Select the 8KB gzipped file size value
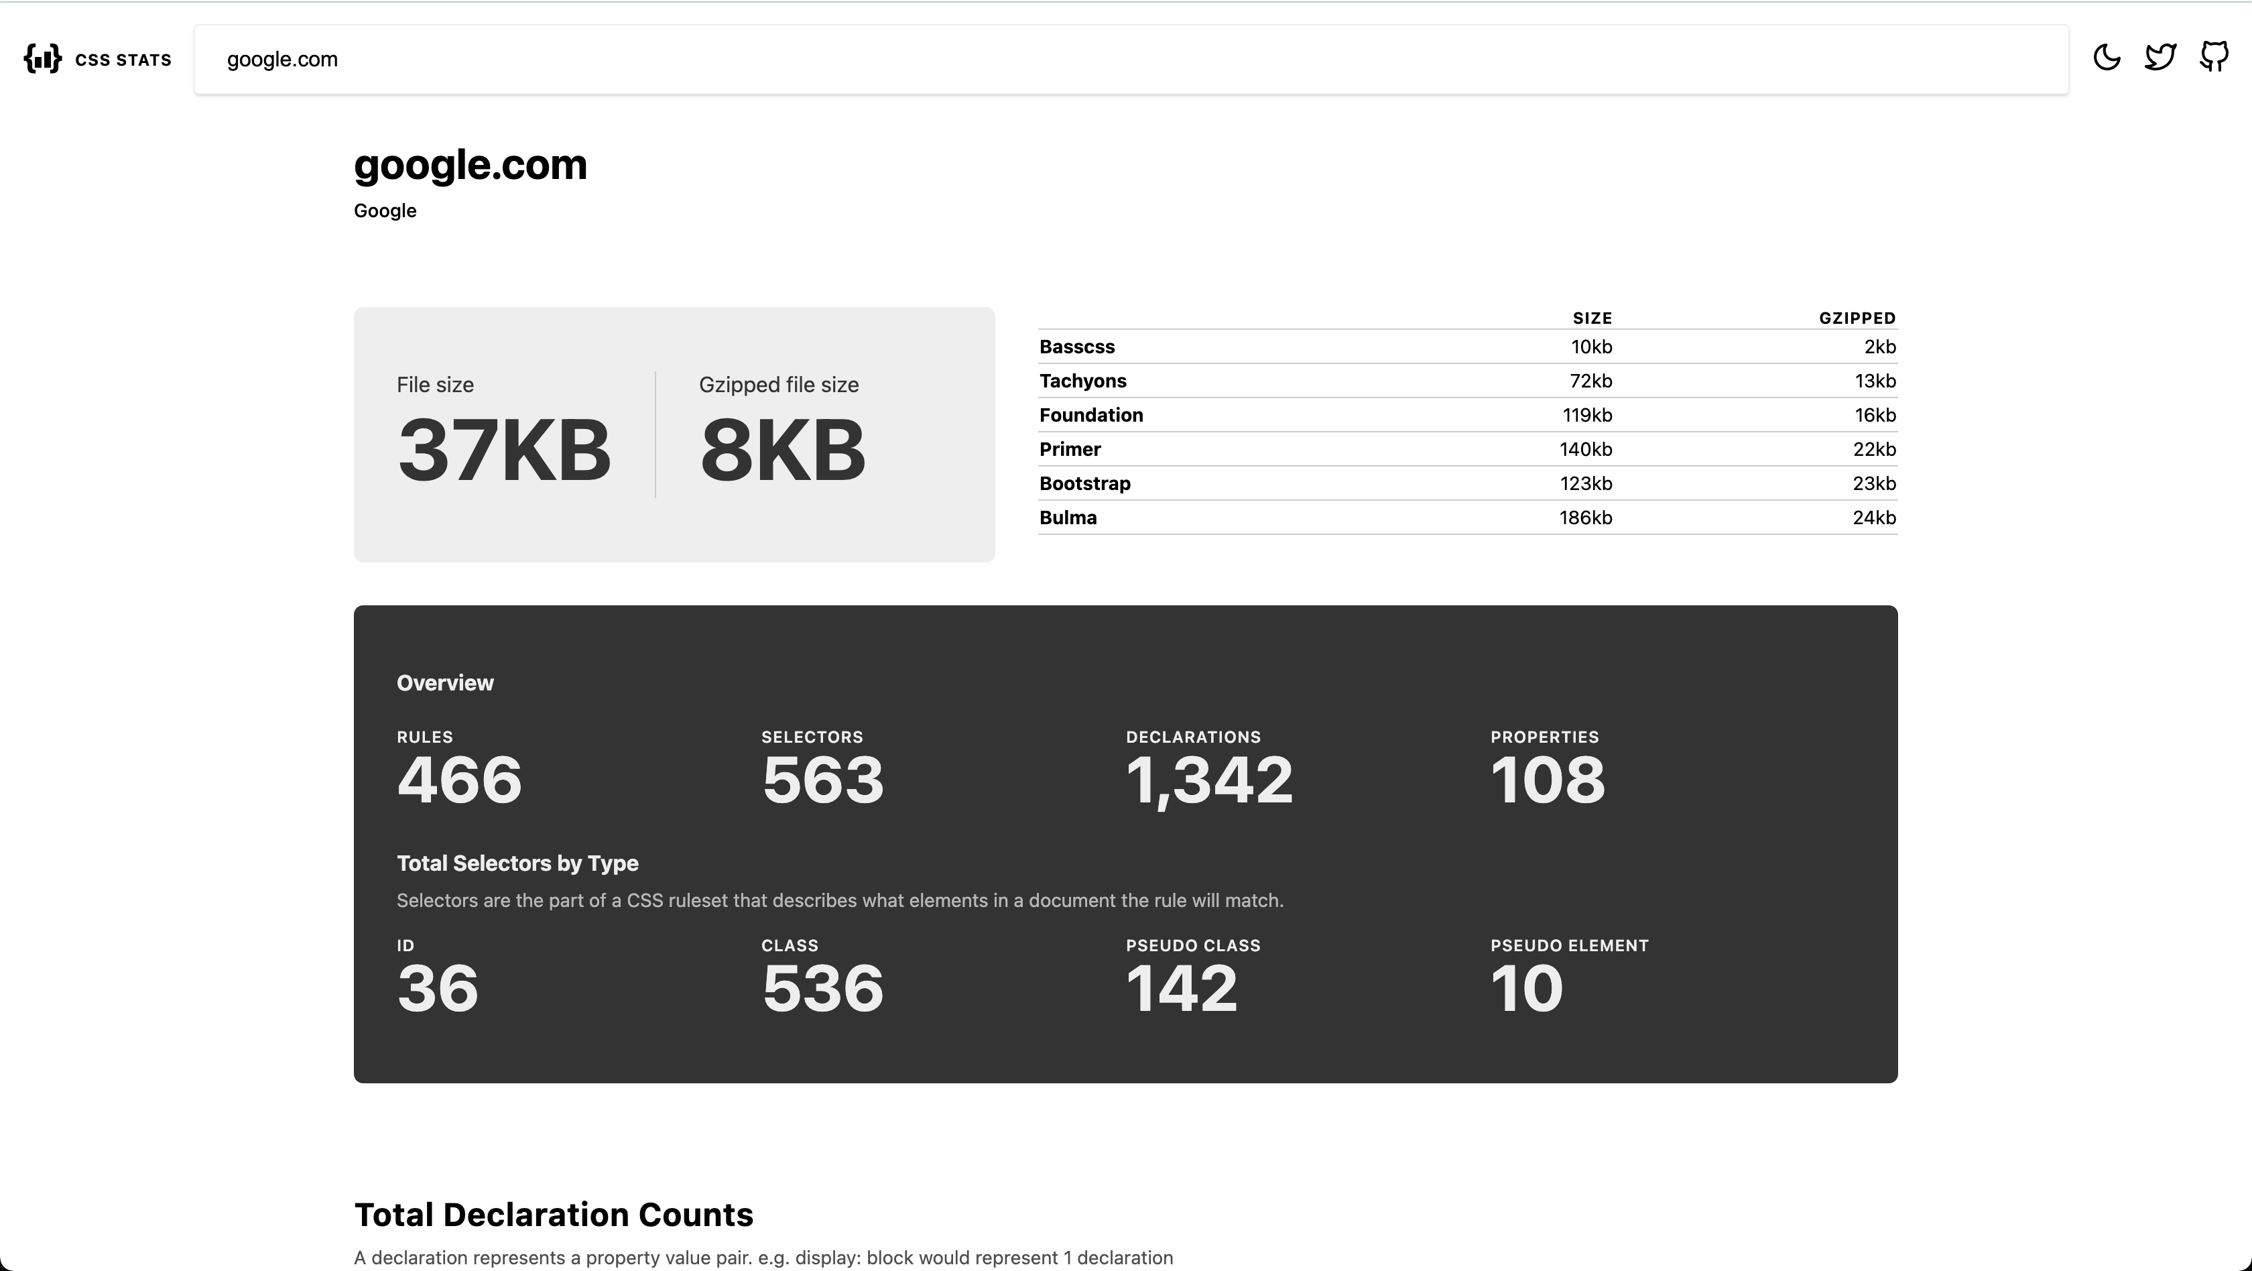 [x=784, y=450]
